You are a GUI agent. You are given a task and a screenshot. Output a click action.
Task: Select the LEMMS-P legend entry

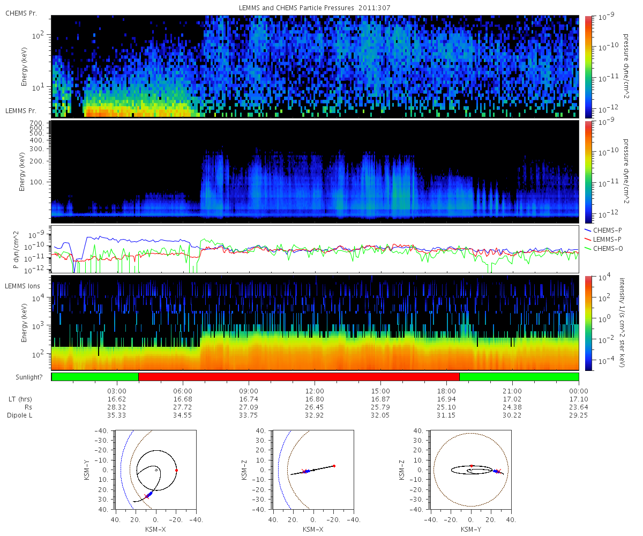coord(603,239)
